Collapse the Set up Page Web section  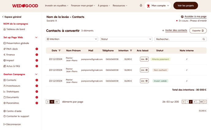(36, 37)
